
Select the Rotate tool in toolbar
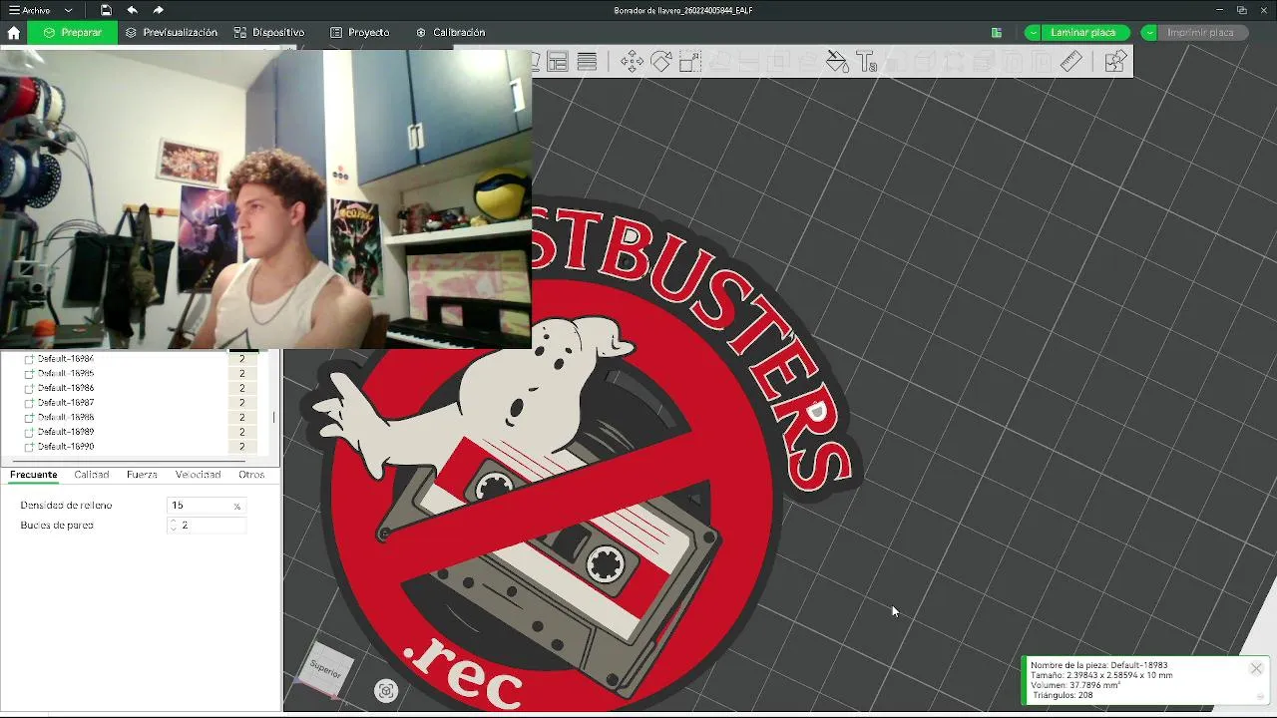(660, 62)
